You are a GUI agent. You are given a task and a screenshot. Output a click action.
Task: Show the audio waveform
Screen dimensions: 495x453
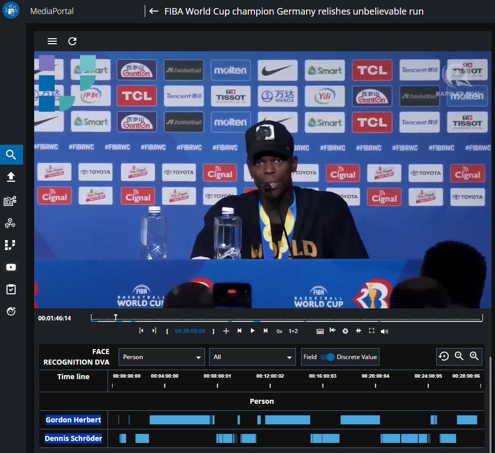tap(359, 330)
